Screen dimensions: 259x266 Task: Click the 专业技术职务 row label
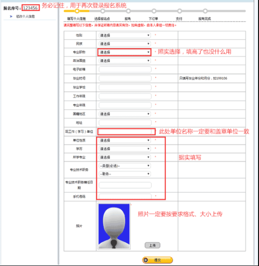pos(79,170)
